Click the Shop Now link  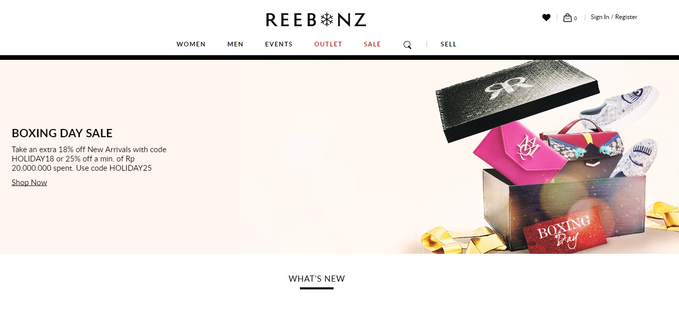pos(29,183)
